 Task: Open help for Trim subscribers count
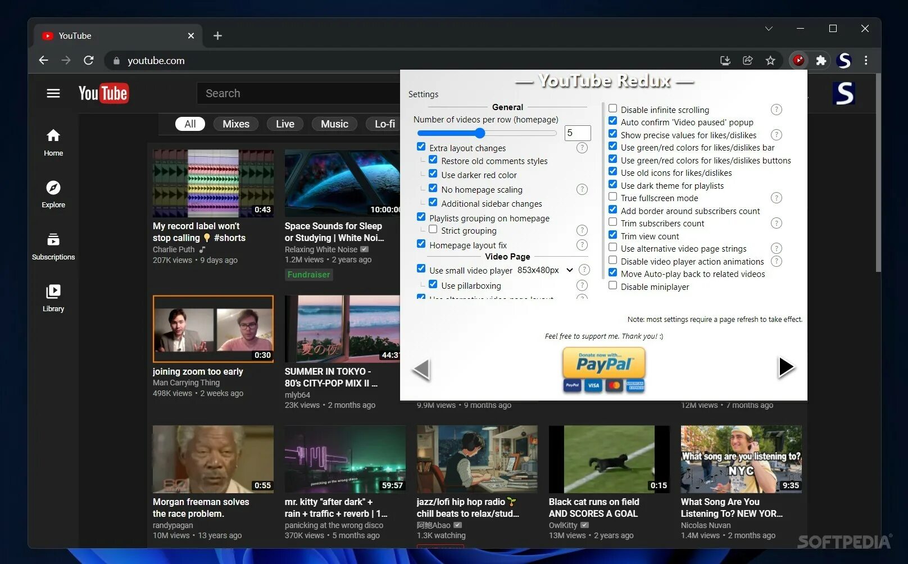777,223
